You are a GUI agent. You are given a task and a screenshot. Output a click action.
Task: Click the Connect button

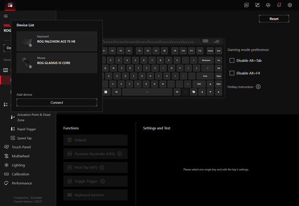tap(57, 102)
